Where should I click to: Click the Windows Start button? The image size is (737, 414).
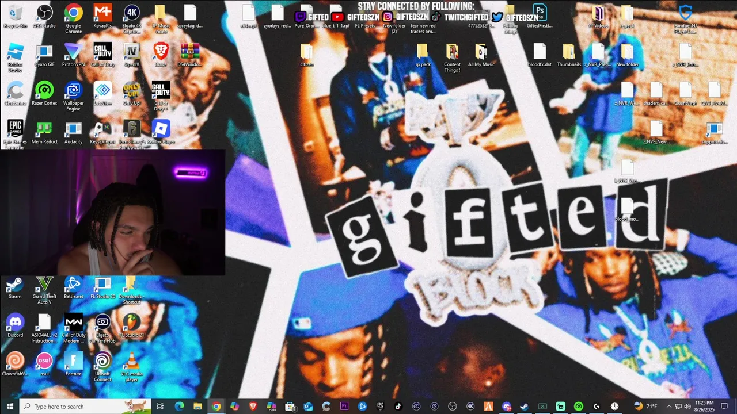(9, 407)
